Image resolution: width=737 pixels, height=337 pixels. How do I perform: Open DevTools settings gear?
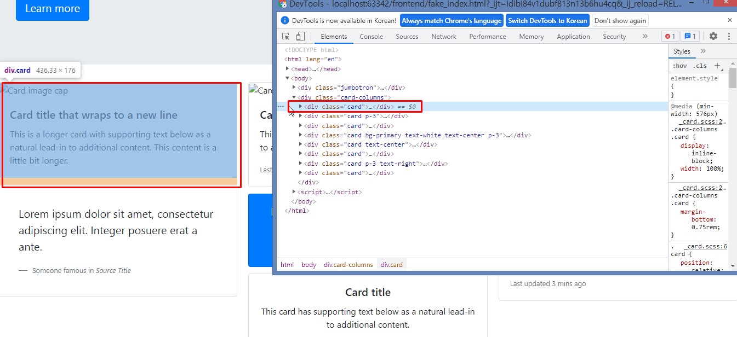[x=713, y=37]
